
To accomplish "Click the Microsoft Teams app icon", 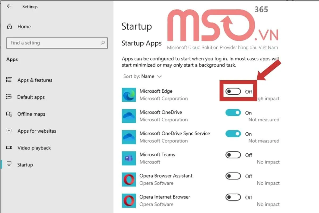I will coord(129,158).
